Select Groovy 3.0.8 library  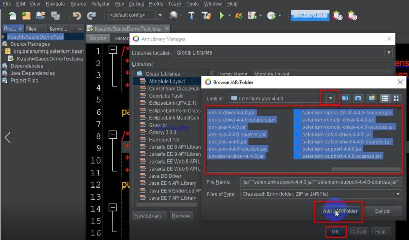pos(163,132)
